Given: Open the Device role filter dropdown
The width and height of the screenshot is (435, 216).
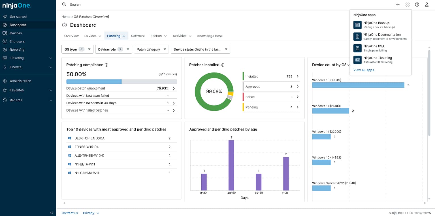Looking at the screenshot, I should click(114, 49).
